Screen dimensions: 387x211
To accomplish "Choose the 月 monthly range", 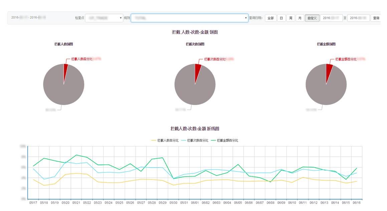I will [300, 18].
